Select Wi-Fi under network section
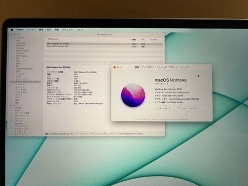The height and width of the screenshot is (186, 248). tap(17, 110)
